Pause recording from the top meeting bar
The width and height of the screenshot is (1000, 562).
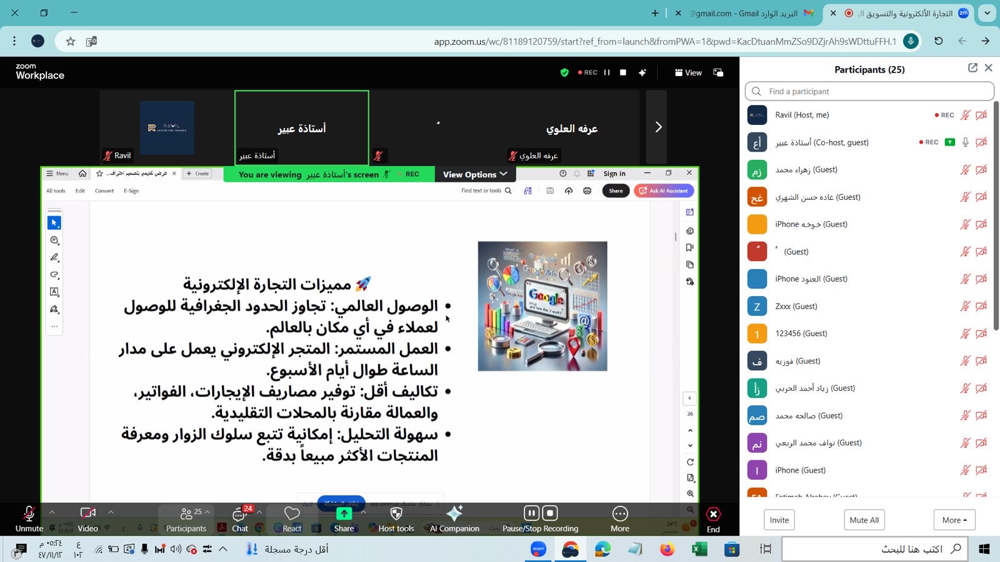tap(607, 72)
